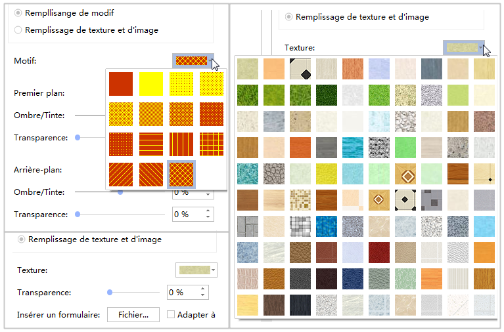Image resolution: width=504 pixels, height=332 pixels.
Task: Select the navy blue fabric texture
Action: coord(353,279)
